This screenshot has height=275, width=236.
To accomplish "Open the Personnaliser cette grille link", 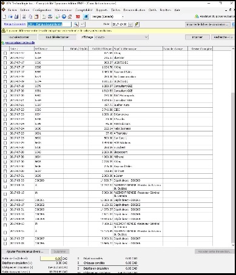I will click(x=20, y=43).
